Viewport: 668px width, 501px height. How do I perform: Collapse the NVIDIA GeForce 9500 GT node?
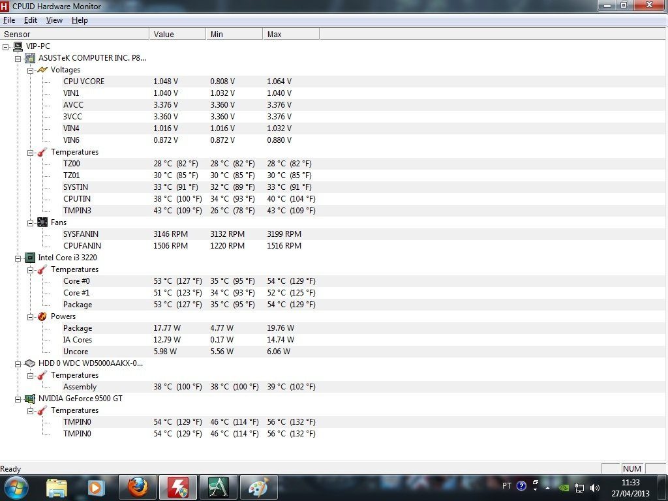click(x=18, y=399)
